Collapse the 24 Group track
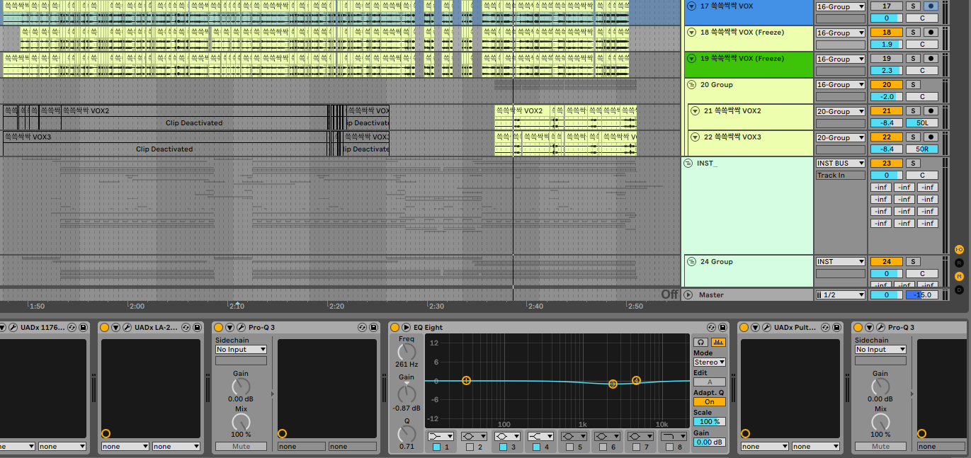The height and width of the screenshot is (458, 971). click(691, 262)
